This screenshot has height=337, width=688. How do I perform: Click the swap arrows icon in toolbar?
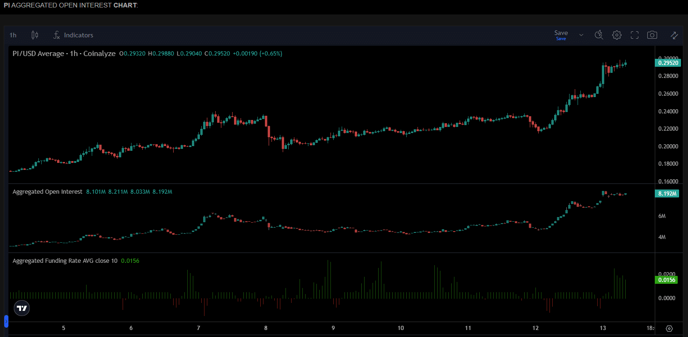click(x=674, y=35)
